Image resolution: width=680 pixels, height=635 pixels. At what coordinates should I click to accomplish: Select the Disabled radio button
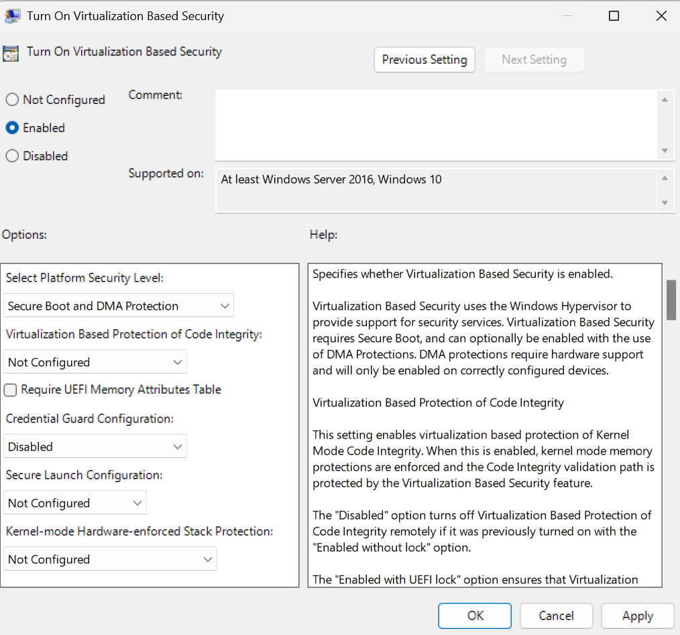coord(12,156)
